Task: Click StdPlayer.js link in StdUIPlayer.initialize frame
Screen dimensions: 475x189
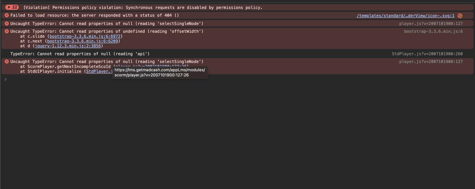Action: pyautogui.click(x=99, y=72)
